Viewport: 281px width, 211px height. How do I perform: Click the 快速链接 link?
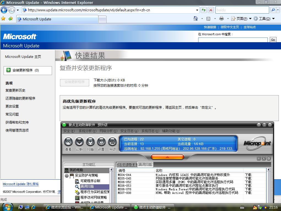(210, 27)
